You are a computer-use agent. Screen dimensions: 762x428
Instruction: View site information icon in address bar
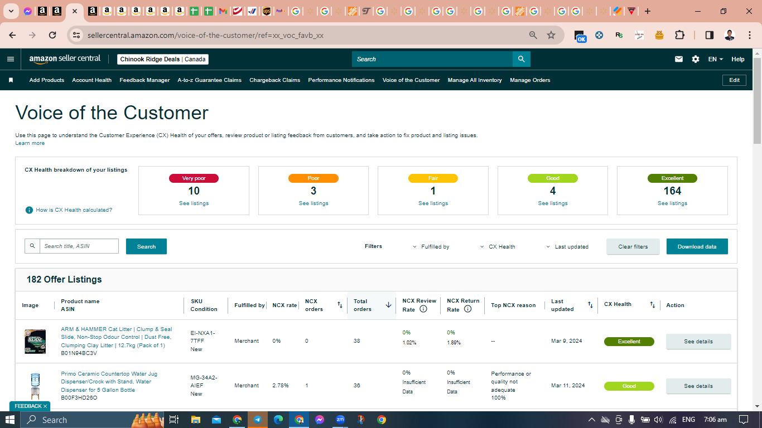pyautogui.click(x=76, y=35)
